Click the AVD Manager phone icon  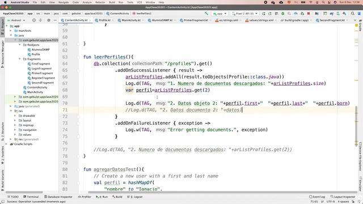pos(338,14)
